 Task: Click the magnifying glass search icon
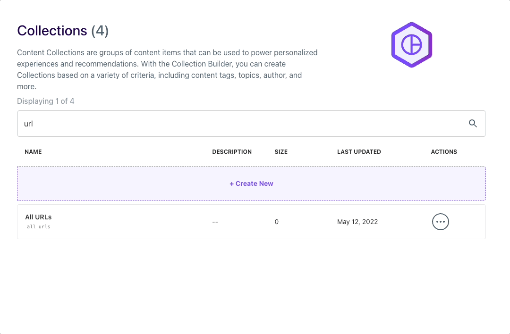(x=473, y=124)
